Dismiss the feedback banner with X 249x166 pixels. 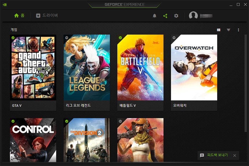pyautogui.click(x=235, y=156)
